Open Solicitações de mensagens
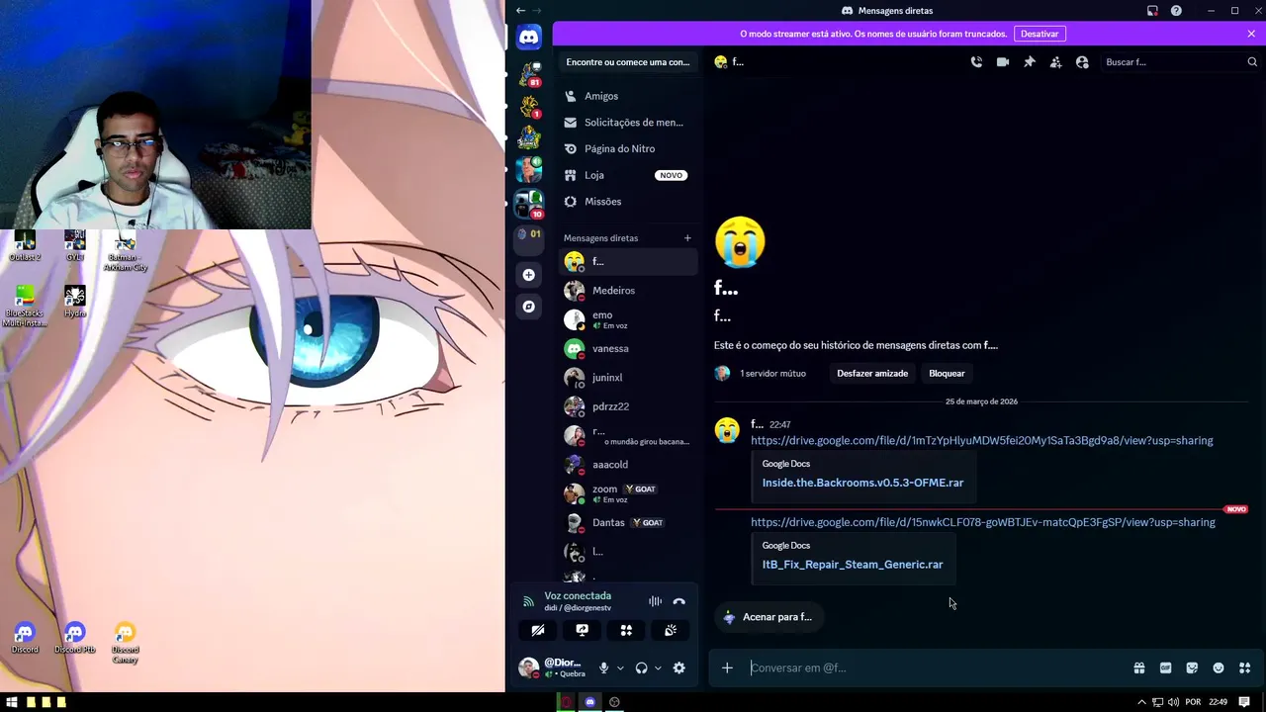This screenshot has width=1266, height=712. click(x=628, y=123)
